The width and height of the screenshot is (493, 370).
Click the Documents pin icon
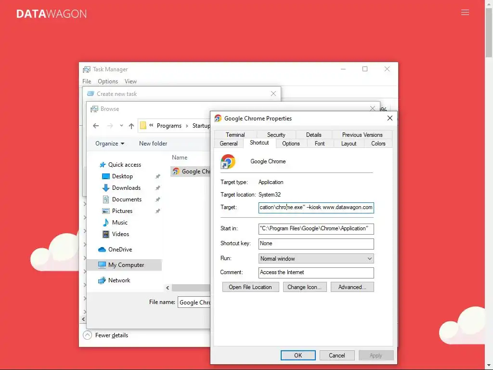158,199
